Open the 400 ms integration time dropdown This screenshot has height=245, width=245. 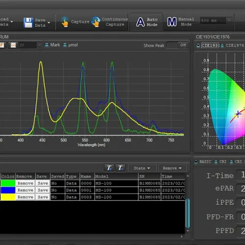(229, 21)
